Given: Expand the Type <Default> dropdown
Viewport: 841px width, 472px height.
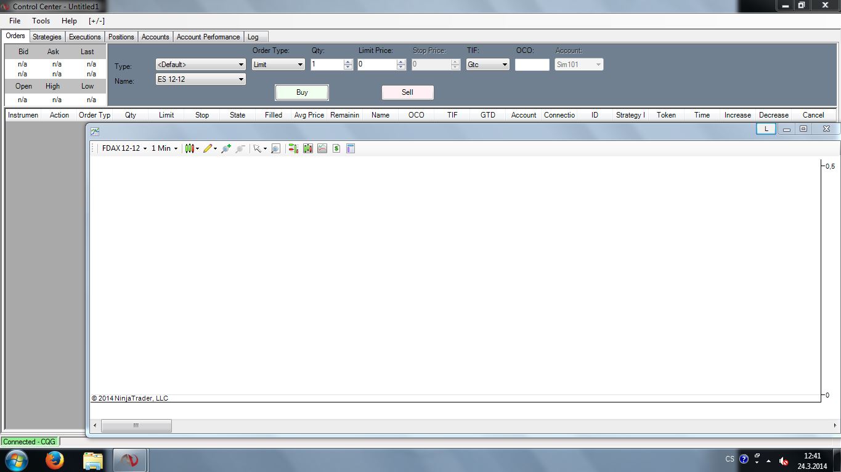Looking at the screenshot, I should pos(200,65).
